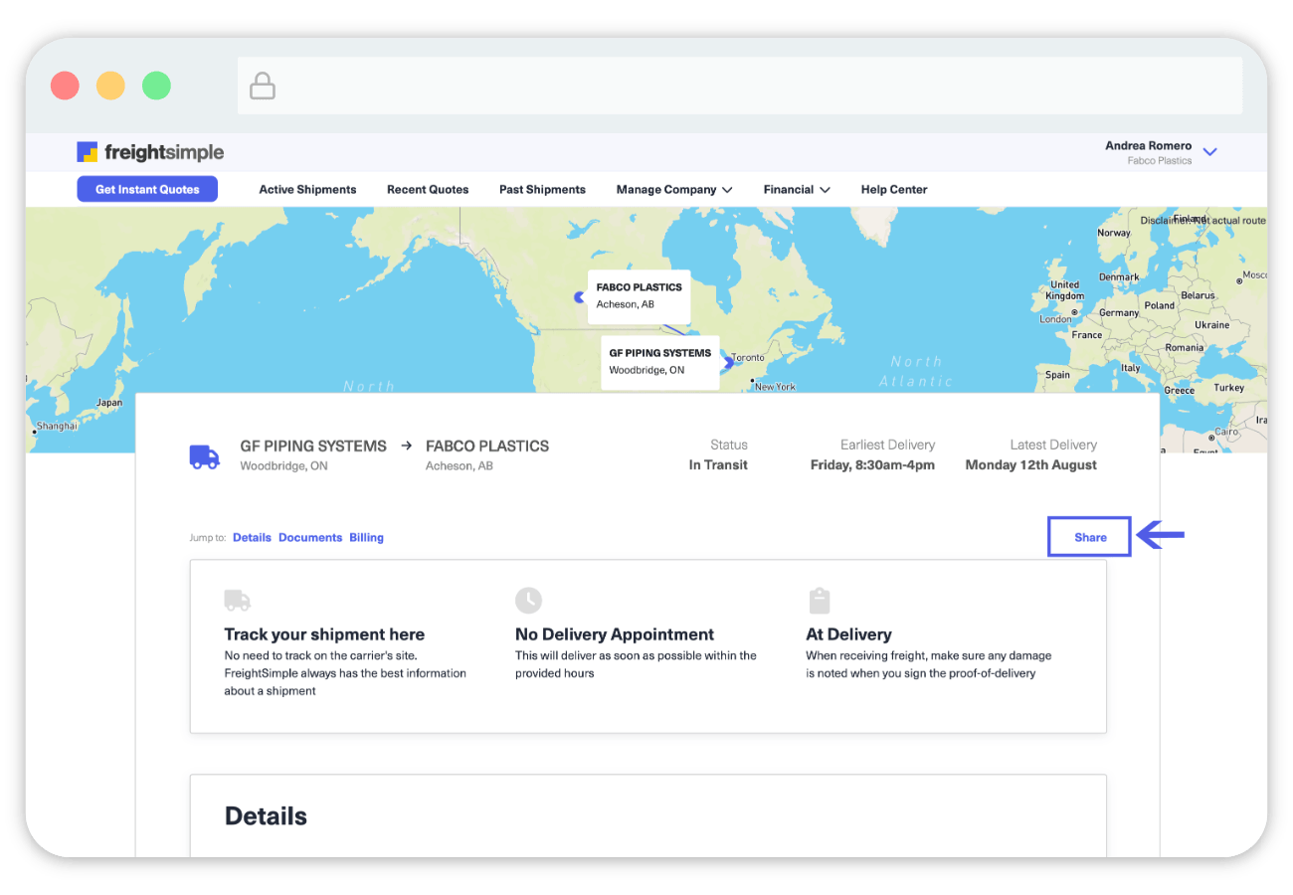Click the blue destination marker near Acheson

(x=579, y=296)
